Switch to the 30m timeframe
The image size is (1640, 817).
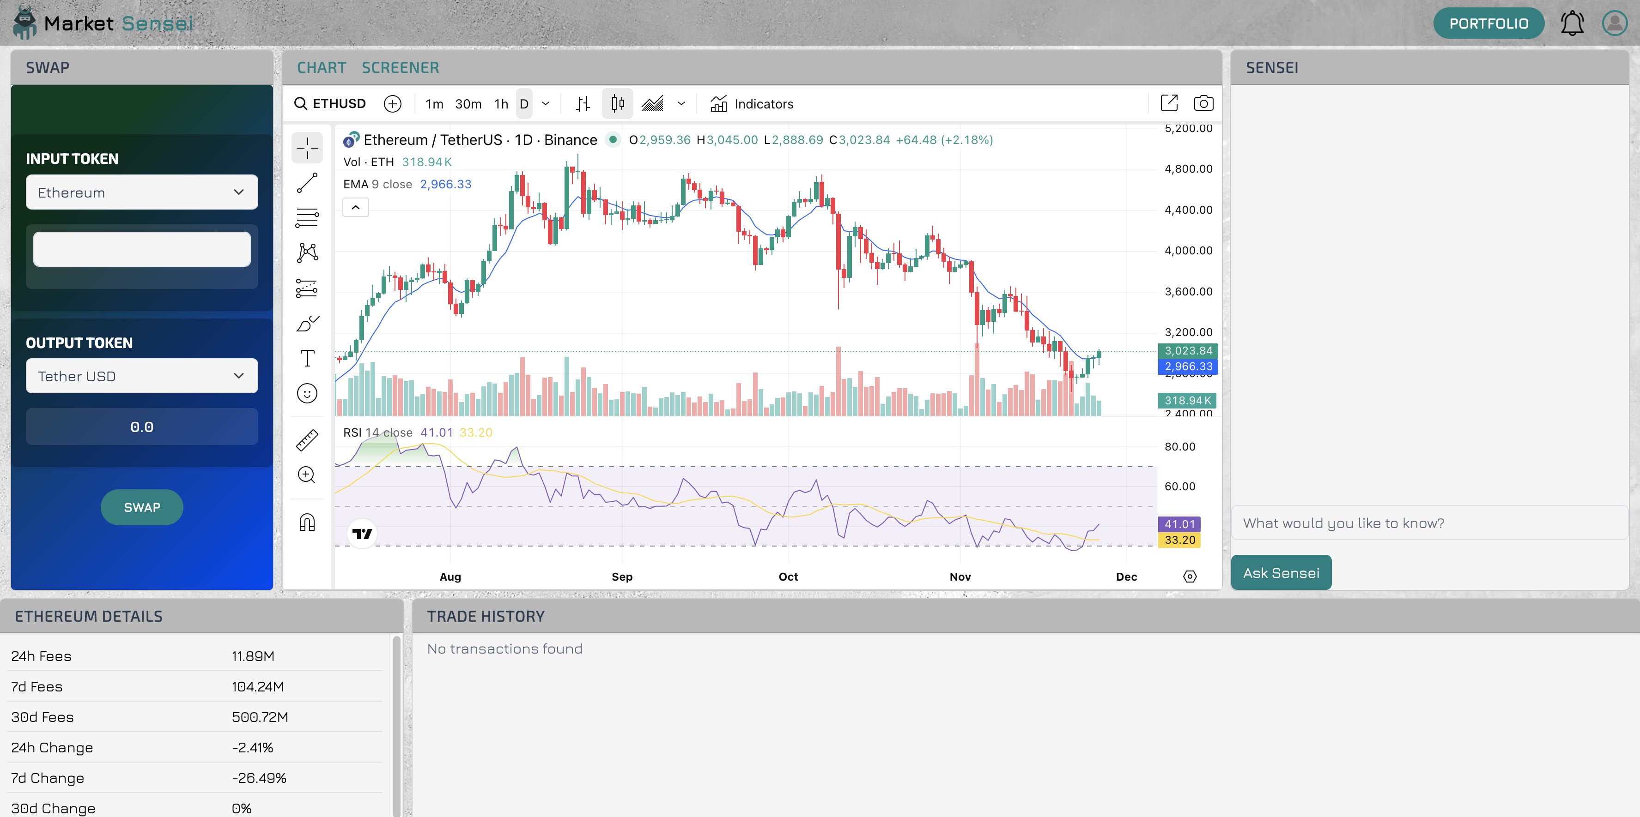pos(468,104)
